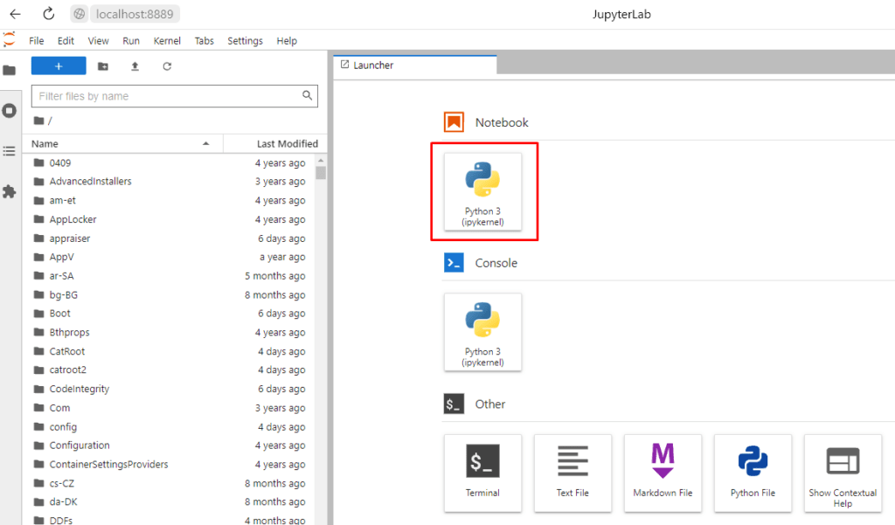895x525 pixels.
Task: Click the blue New Launcher button
Action: (x=59, y=66)
